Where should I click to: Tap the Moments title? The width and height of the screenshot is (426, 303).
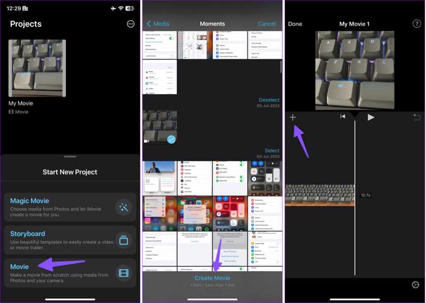pos(212,23)
